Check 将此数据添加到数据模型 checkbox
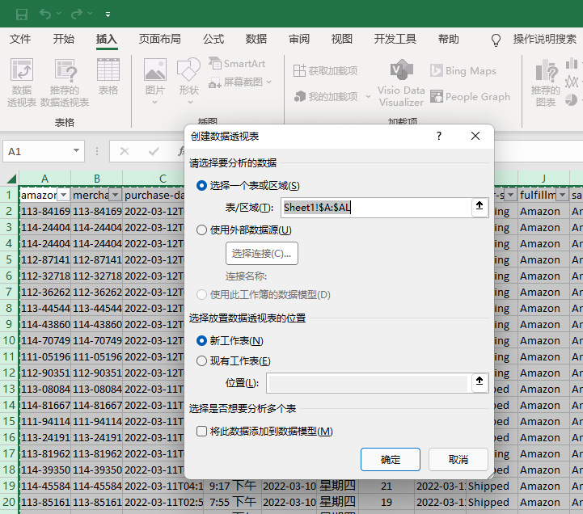583x514 pixels. tap(201, 431)
